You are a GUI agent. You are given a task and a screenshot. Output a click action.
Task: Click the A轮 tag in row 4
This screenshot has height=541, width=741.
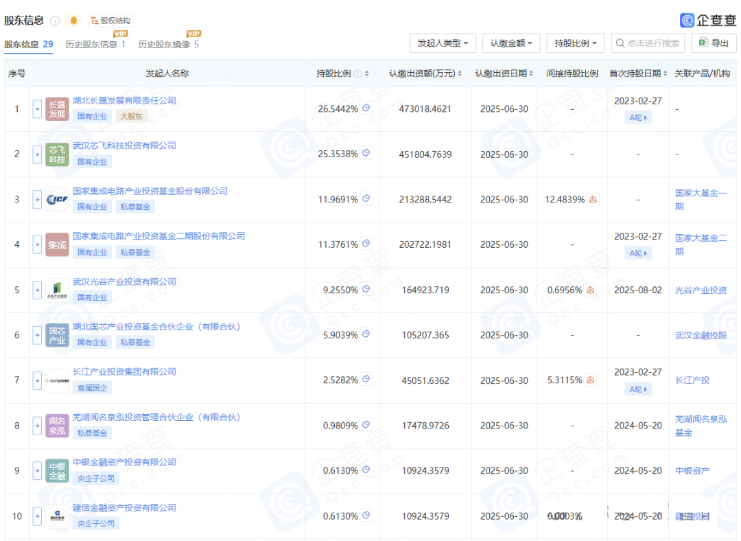tap(638, 253)
